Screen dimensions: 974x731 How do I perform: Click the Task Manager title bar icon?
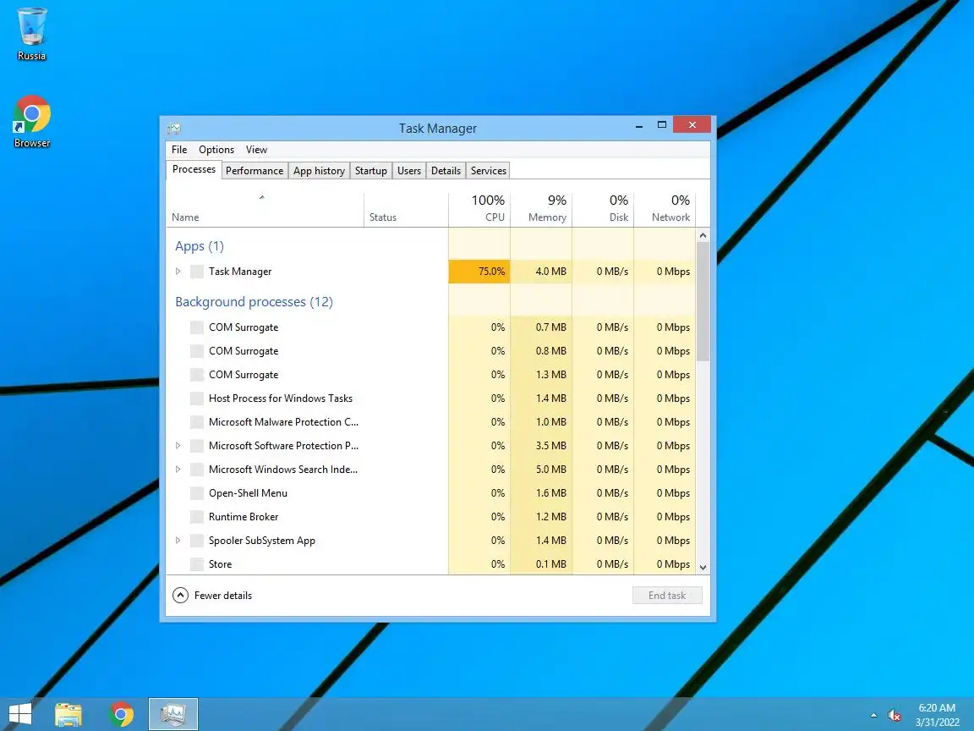point(174,128)
